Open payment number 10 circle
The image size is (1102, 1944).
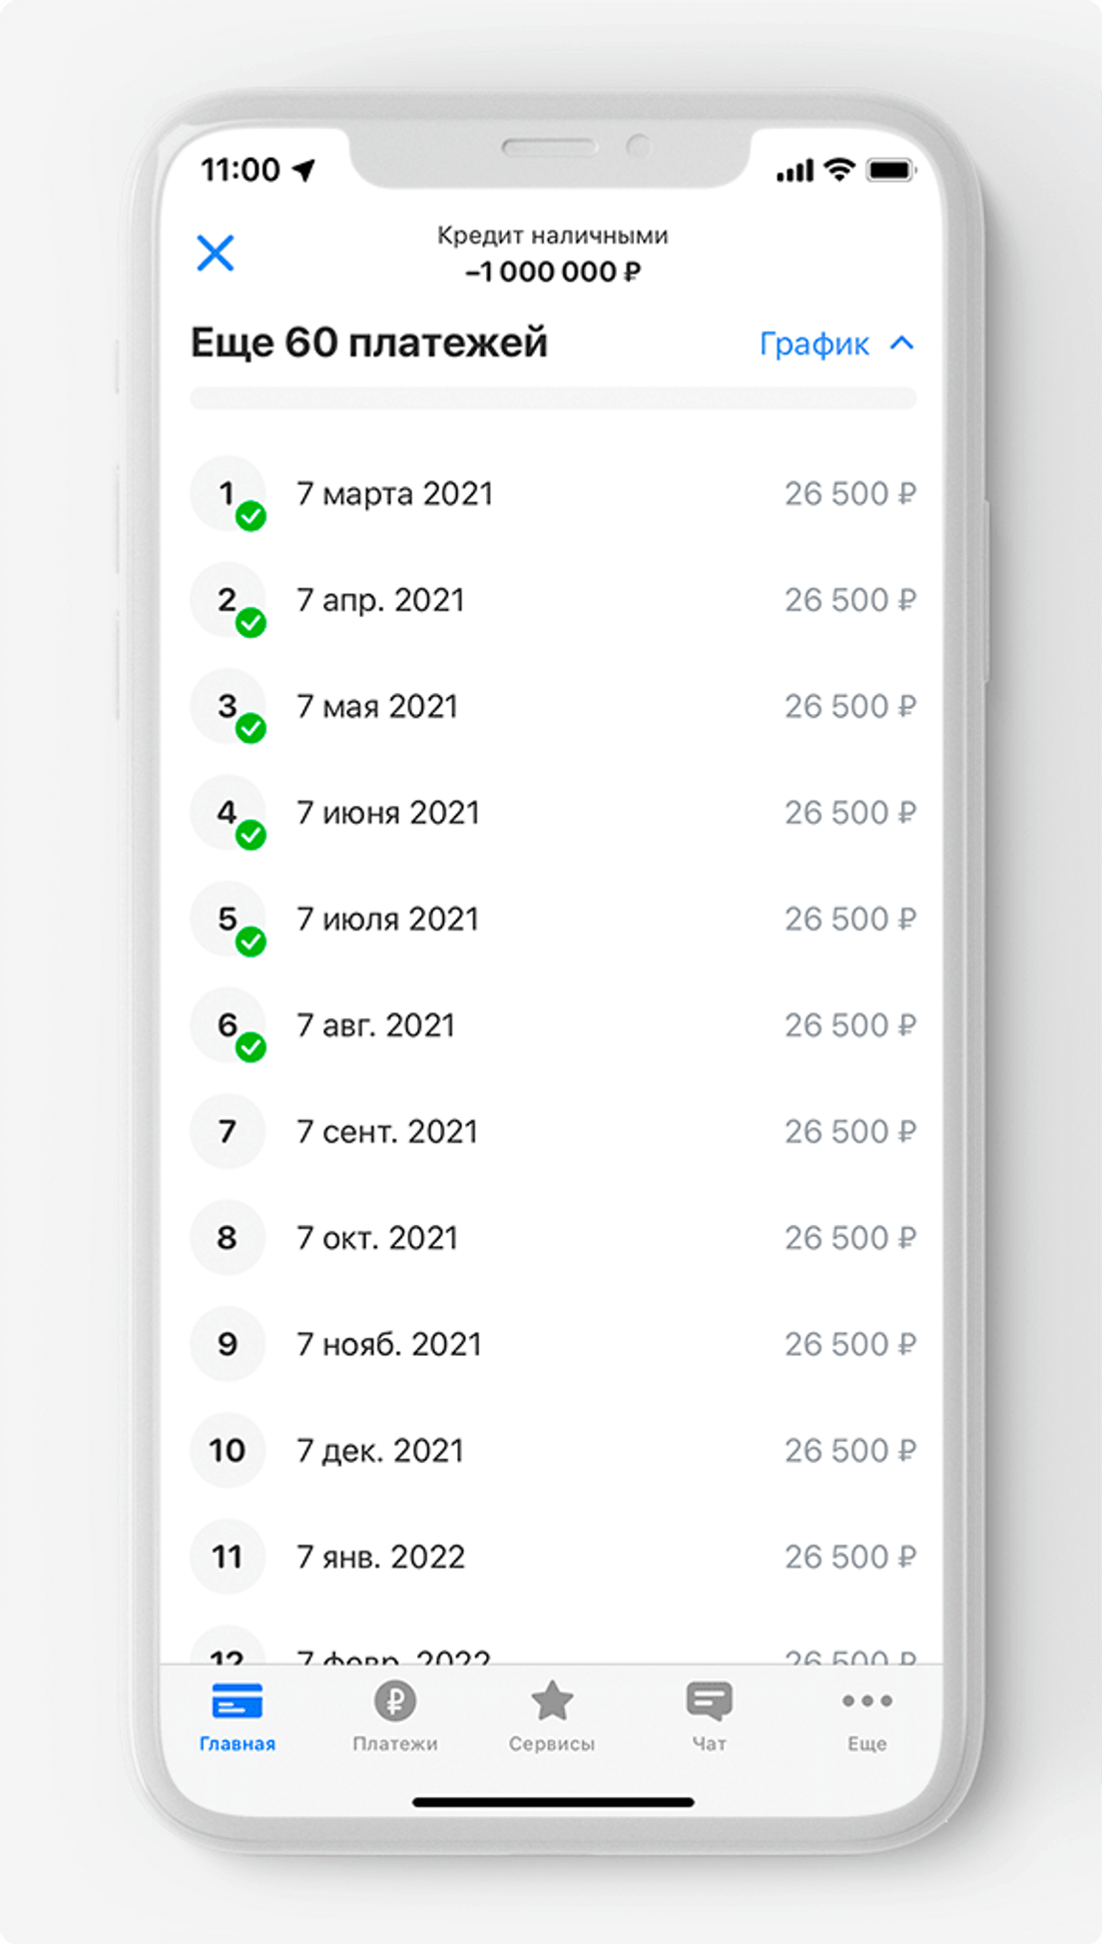pyautogui.click(x=228, y=1451)
